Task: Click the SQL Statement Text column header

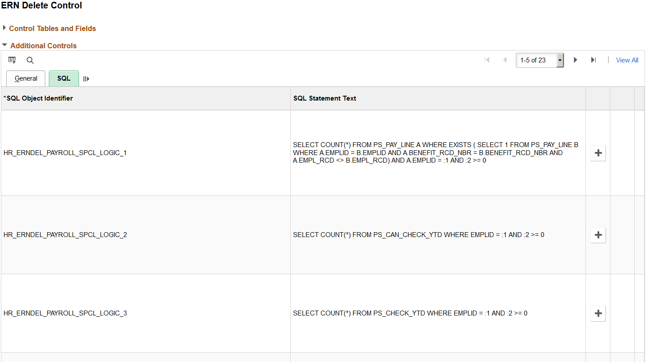Action: pos(324,98)
